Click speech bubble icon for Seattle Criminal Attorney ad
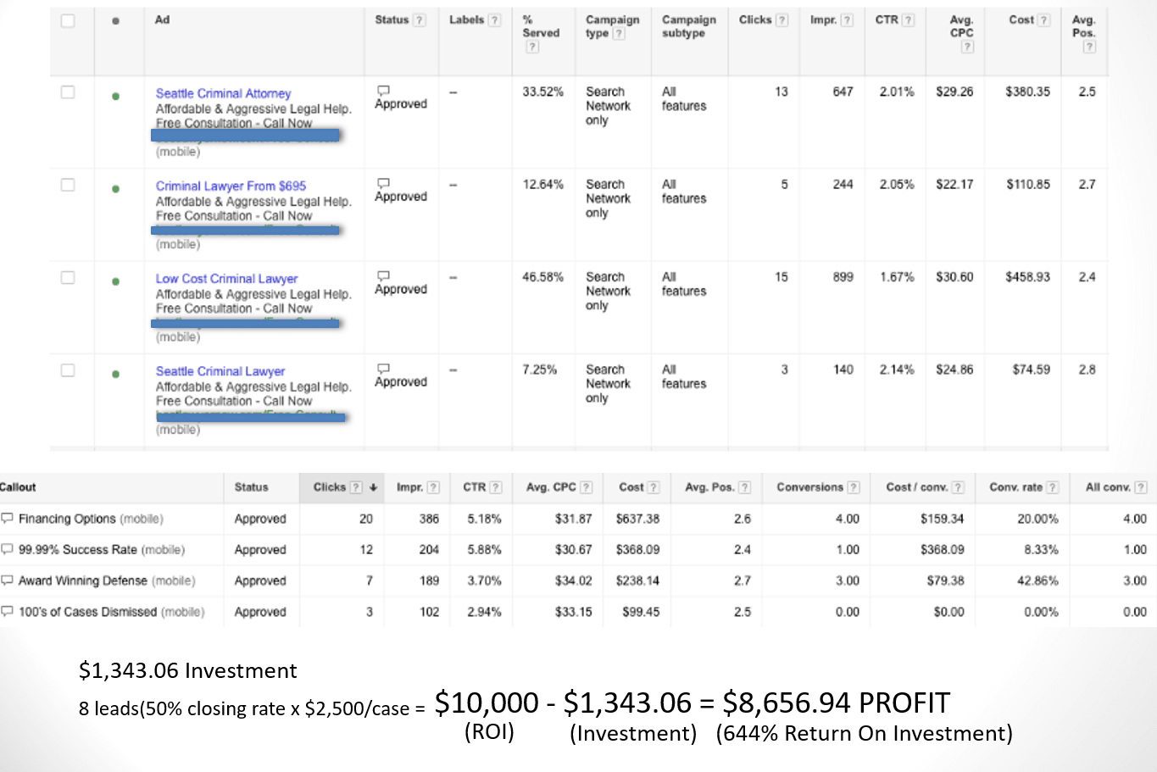Viewport: 1157px width, 772px height. pos(383,90)
